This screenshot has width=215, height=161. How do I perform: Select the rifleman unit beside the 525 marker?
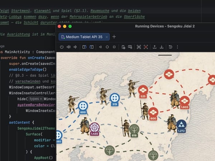(133, 89)
